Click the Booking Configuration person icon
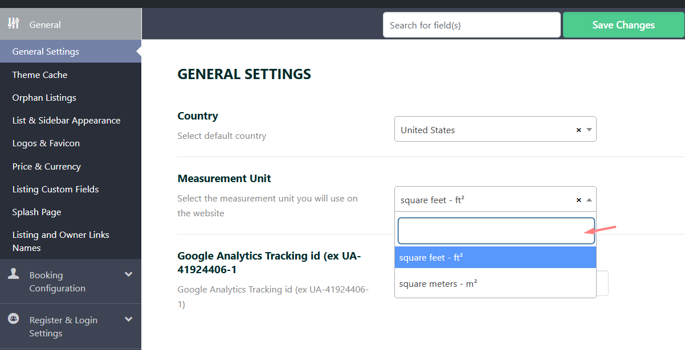 point(13,274)
